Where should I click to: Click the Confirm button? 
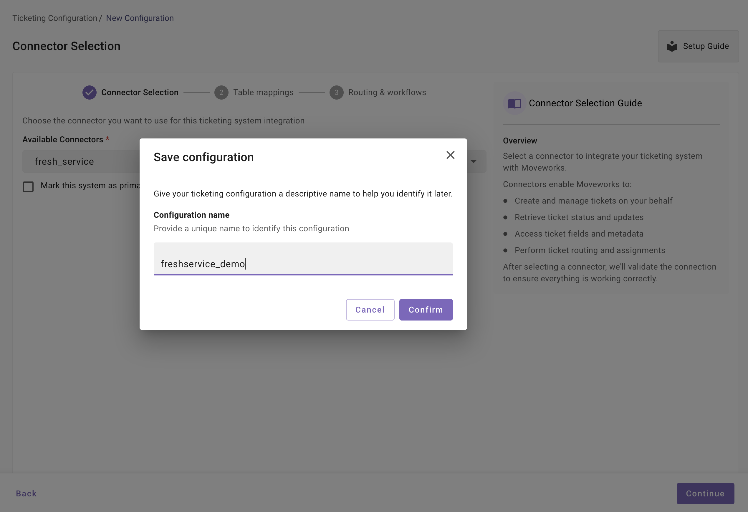click(x=426, y=309)
